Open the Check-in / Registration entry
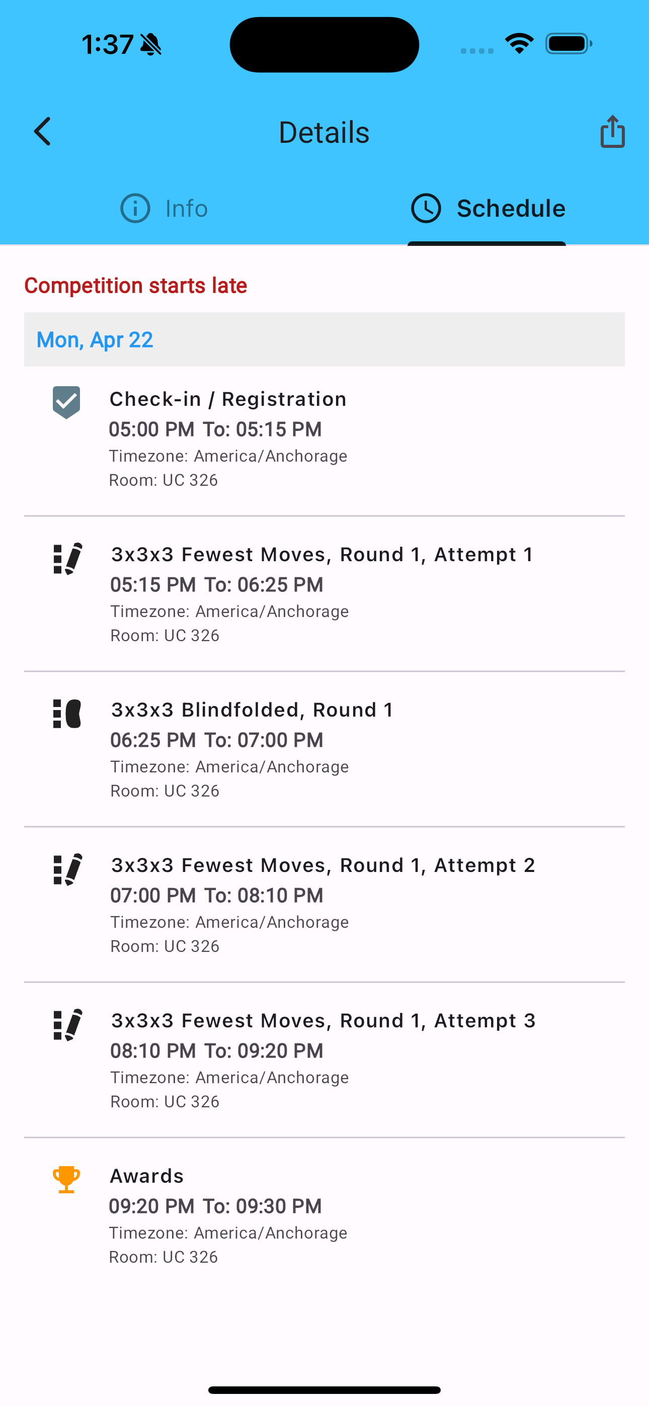The width and height of the screenshot is (649, 1406). click(x=324, y=440)
